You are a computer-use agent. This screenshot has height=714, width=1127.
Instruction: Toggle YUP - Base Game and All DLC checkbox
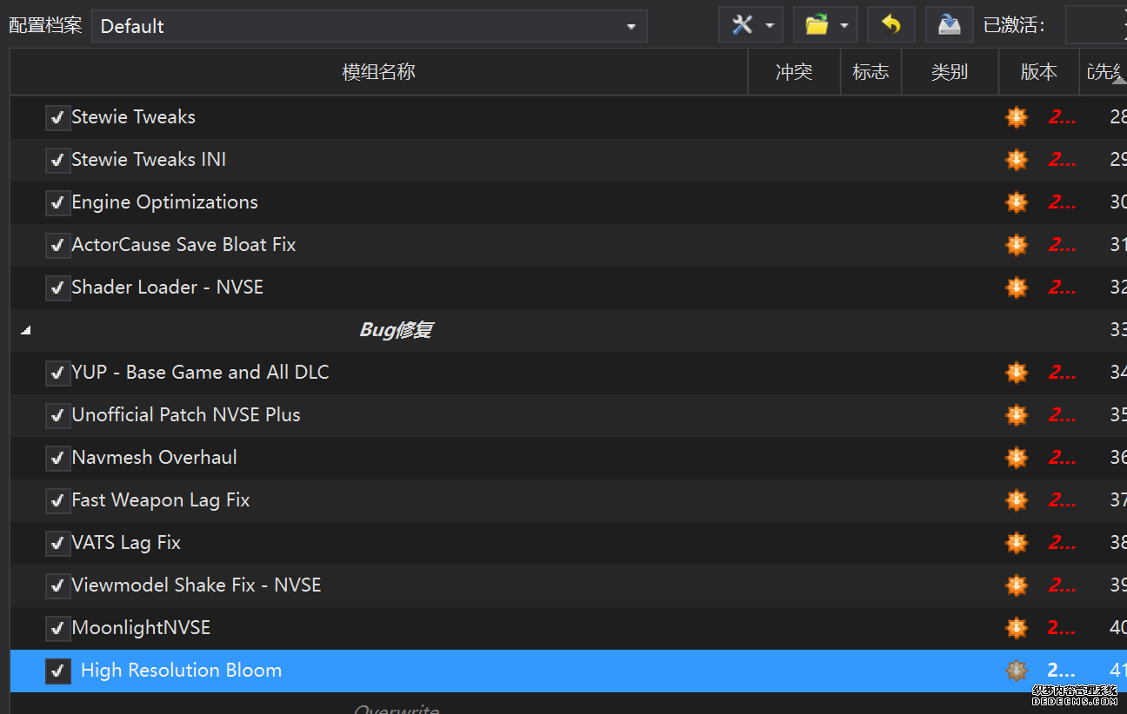pyautogui.click(x=57, y=373)
